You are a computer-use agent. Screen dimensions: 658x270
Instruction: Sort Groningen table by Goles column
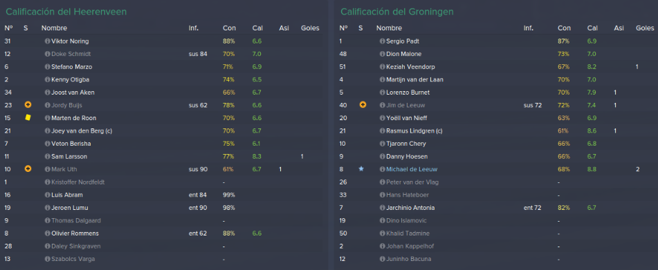tap(645, 28)
